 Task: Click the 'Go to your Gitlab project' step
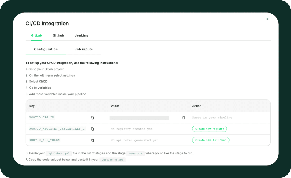[x=45, y=69]
